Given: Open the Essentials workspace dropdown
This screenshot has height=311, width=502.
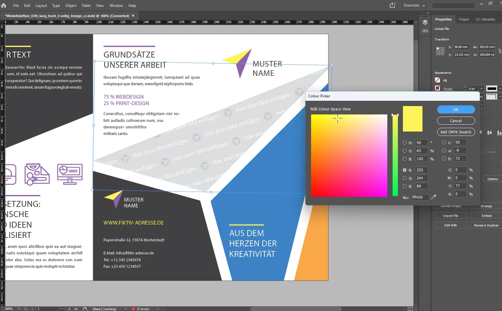Looking at the screenshot, I should tap(414, 5).
